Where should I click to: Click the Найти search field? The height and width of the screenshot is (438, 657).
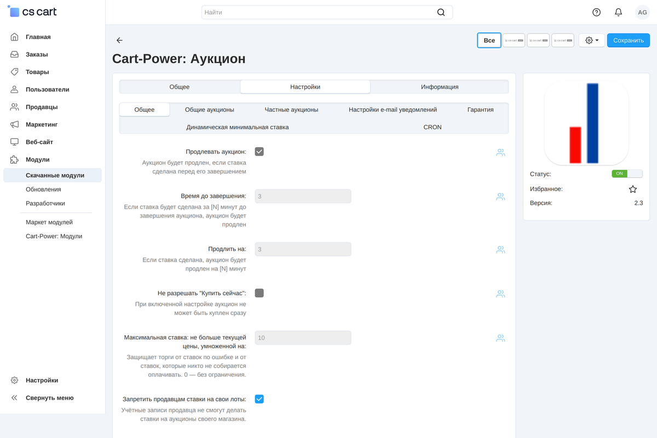tap(327, 12)
